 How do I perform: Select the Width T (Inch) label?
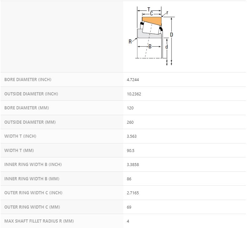click(20, 136)
